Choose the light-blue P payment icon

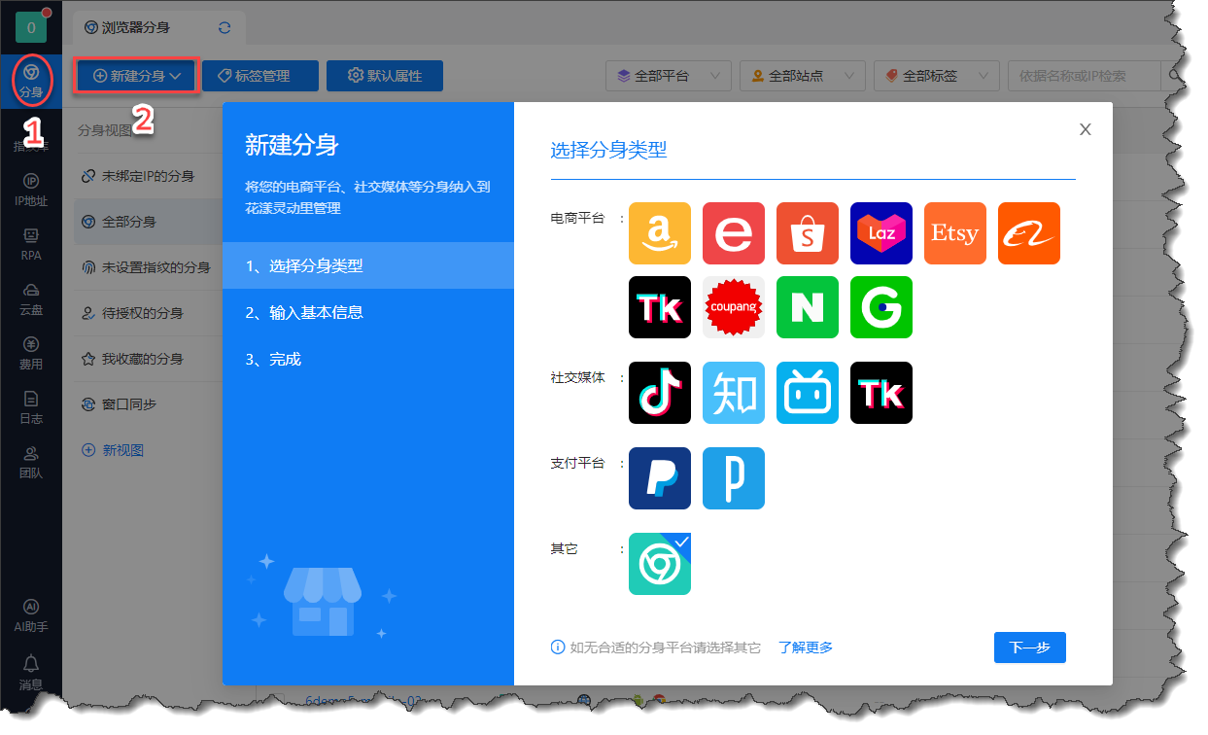pyautogui.click(x=734, y=478)
